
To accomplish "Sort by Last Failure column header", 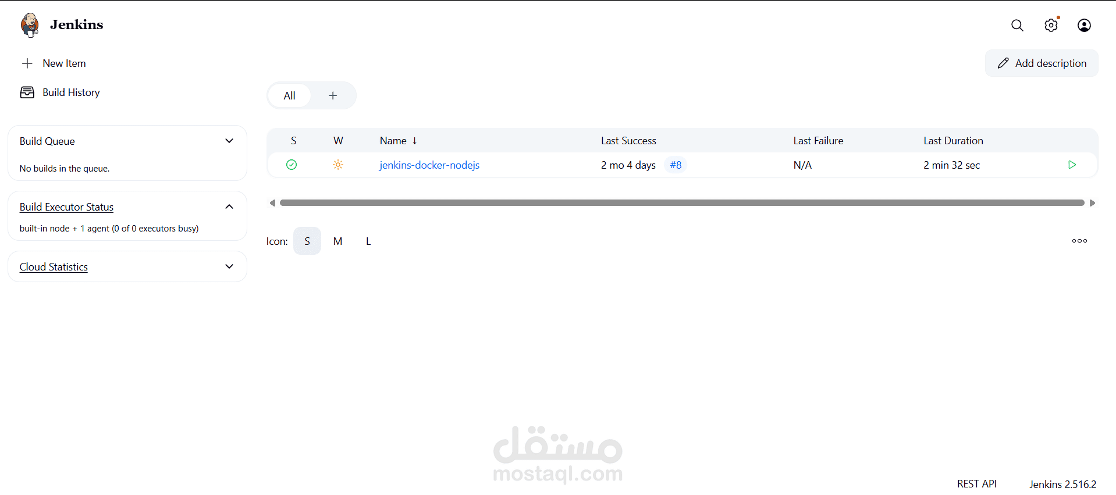I will [x=818, y=141].
